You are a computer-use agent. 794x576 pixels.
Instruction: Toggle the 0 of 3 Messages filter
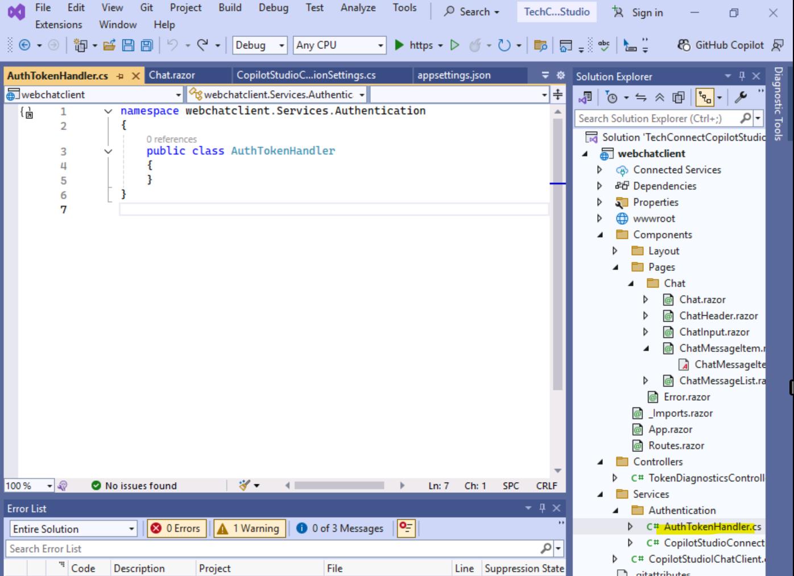(x=340, y=529)
